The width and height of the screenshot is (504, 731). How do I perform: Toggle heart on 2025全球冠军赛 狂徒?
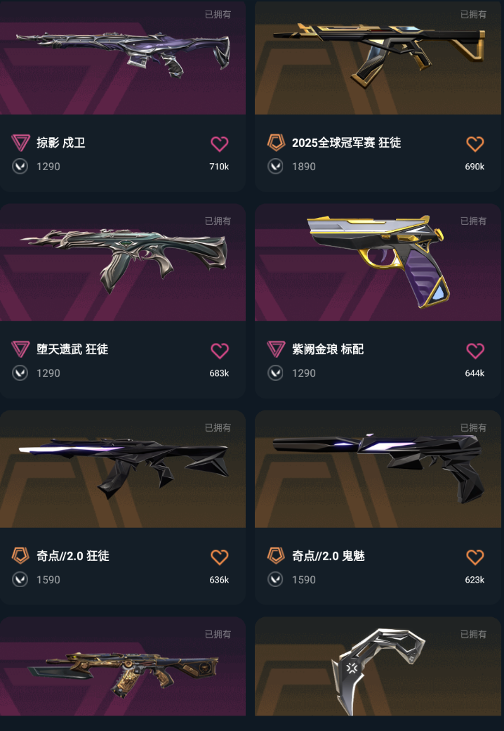[475, 143]
